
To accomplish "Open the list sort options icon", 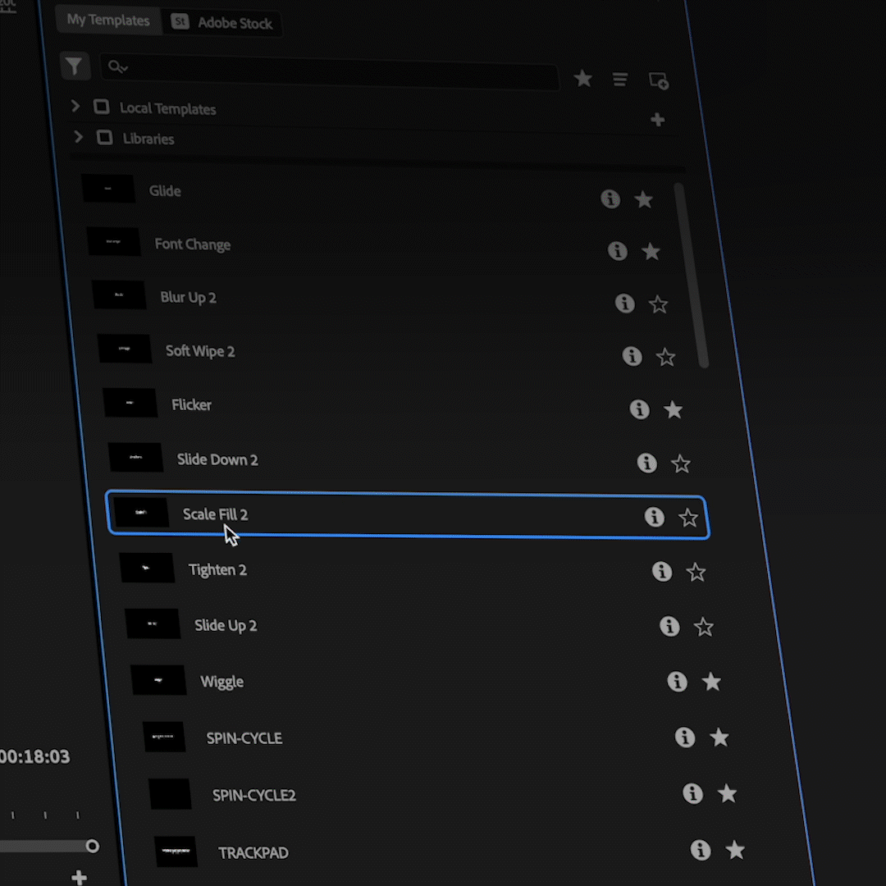I will 620,80.
